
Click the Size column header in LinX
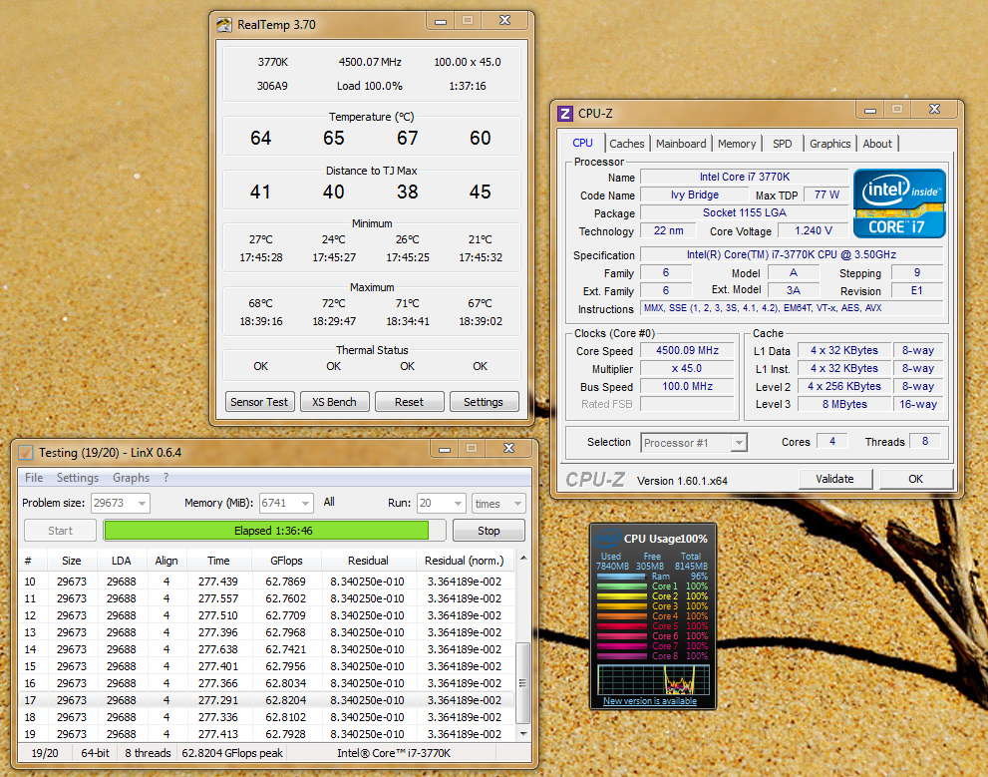[71, 561]
